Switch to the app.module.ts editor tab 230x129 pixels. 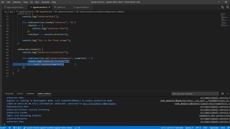pos(82,7)
